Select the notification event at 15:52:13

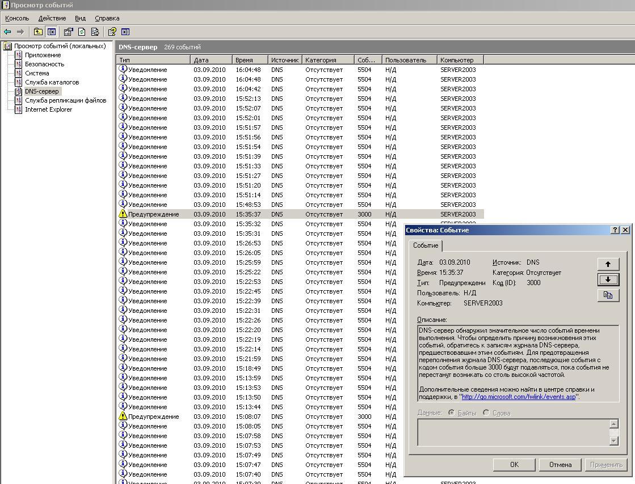pos(300,99)
